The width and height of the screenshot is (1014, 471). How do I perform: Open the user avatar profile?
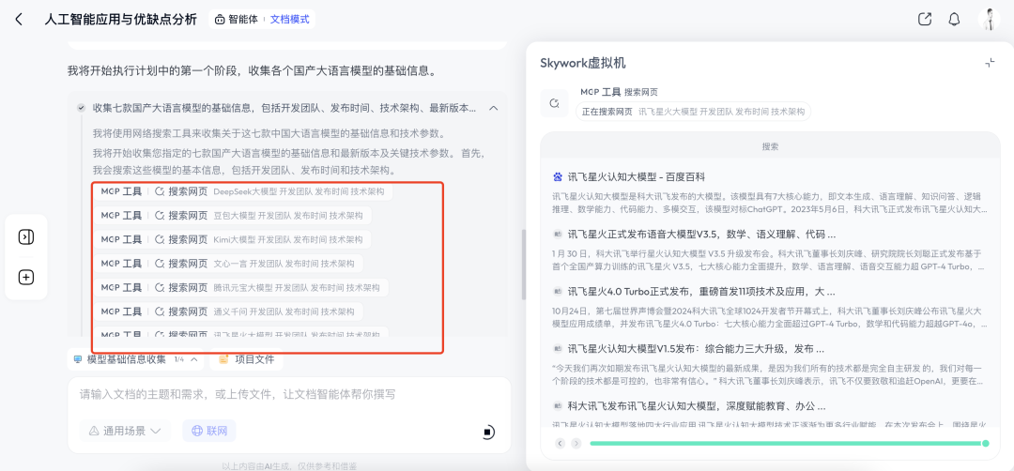pos(989,20)
